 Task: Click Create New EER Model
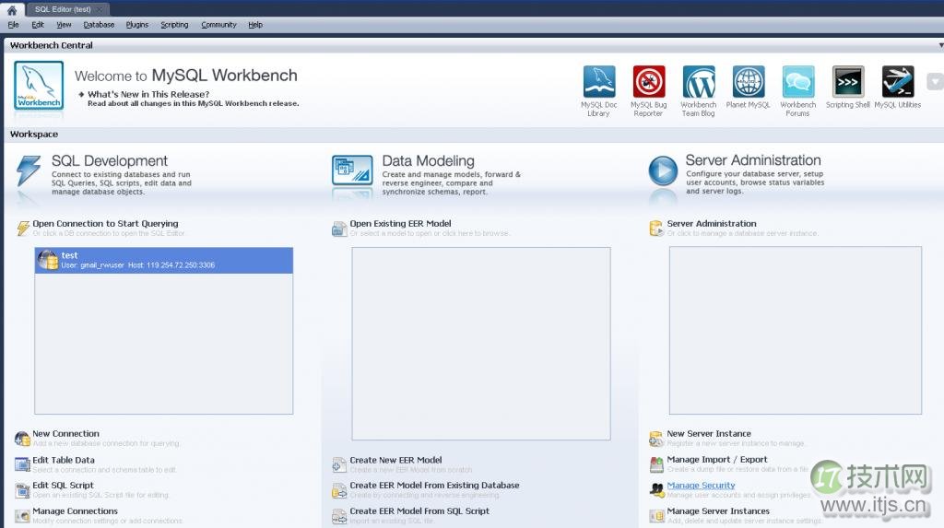(395, 460)
